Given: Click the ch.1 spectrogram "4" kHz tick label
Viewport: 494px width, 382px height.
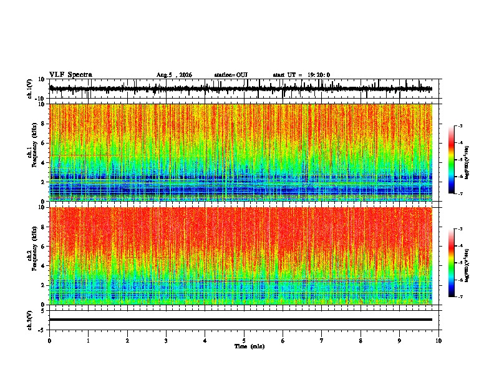Looking at the screenshot, I should click(43, 163).
